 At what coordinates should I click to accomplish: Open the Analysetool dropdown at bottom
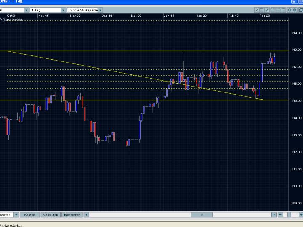[x=16, y=215]
